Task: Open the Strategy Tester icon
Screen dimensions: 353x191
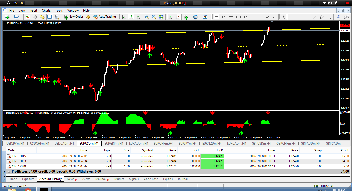Action: click(x=57, y=17)
